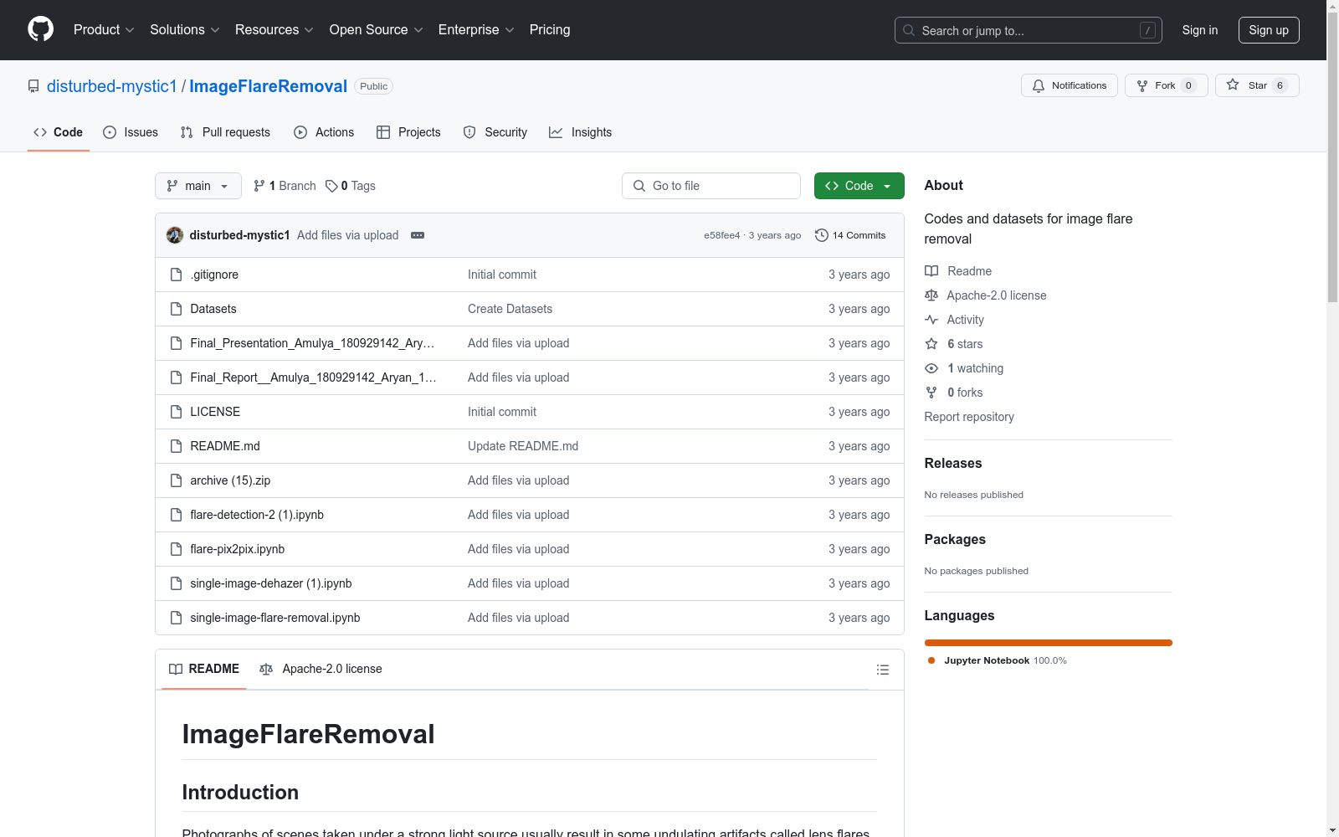Click the fork icon beside 0 forks

(931, 393)
